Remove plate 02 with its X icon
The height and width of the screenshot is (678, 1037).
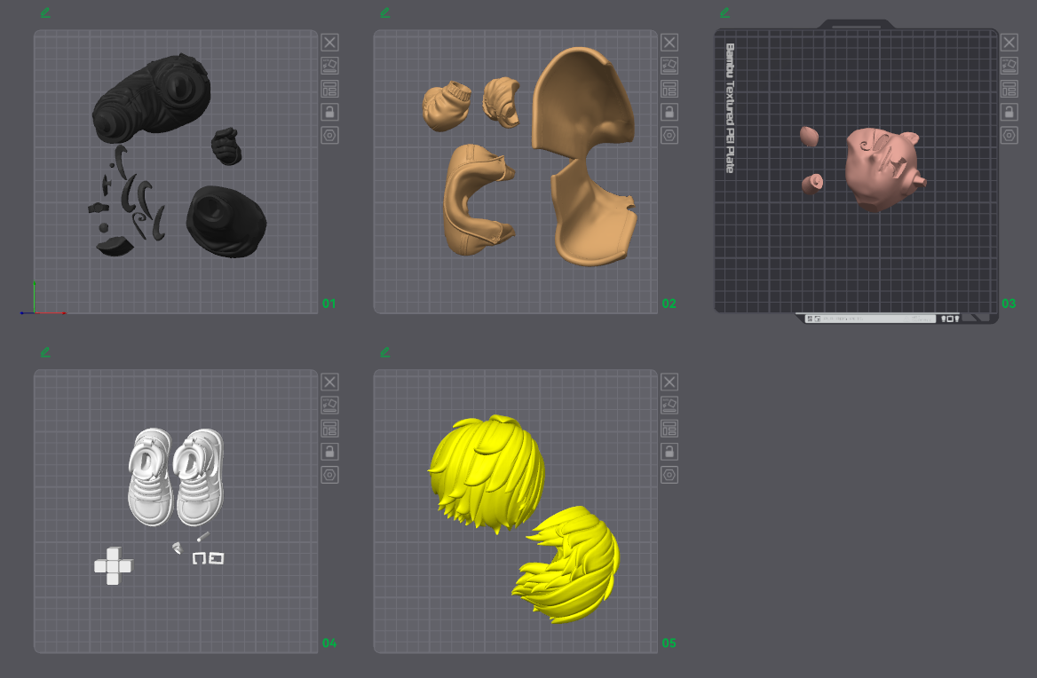669,43
